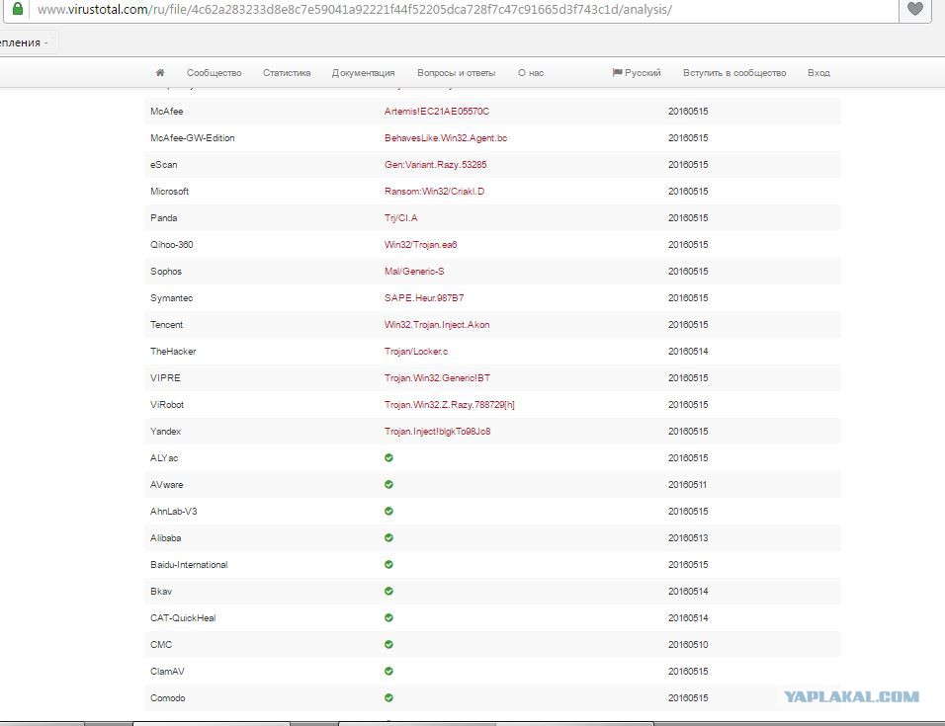Click the Вход login link

819,73
